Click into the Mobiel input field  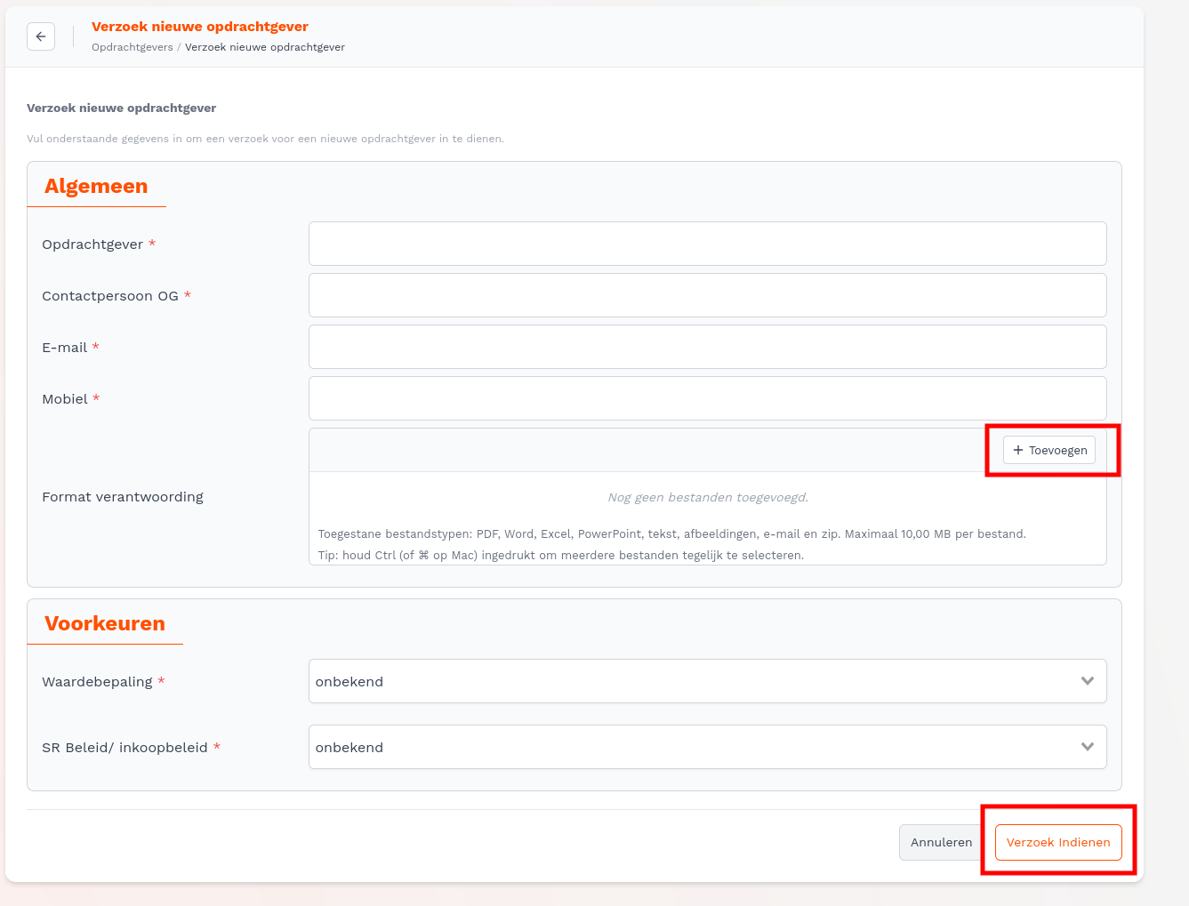pyautogui.click(x=707, y=398)
